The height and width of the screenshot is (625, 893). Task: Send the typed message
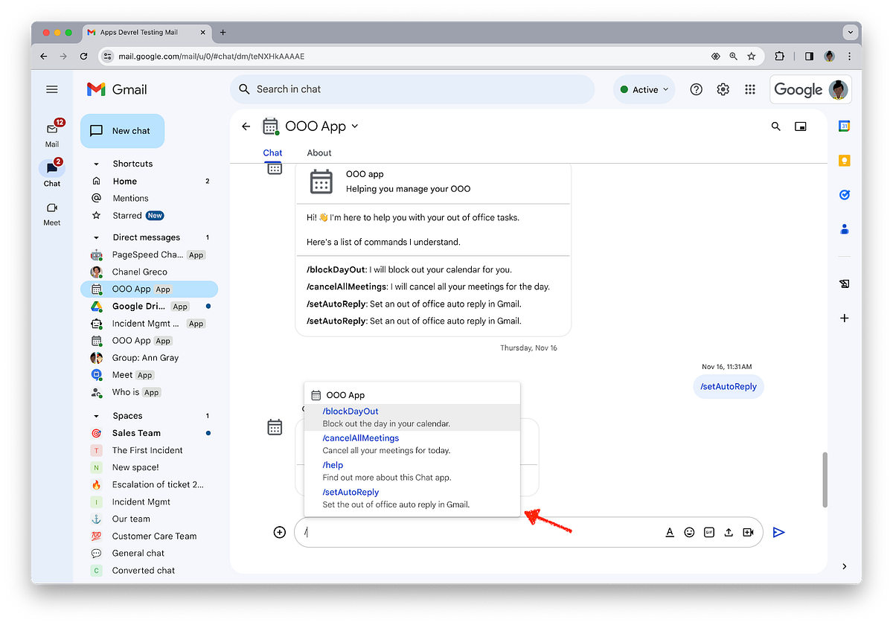coord(778,532)
